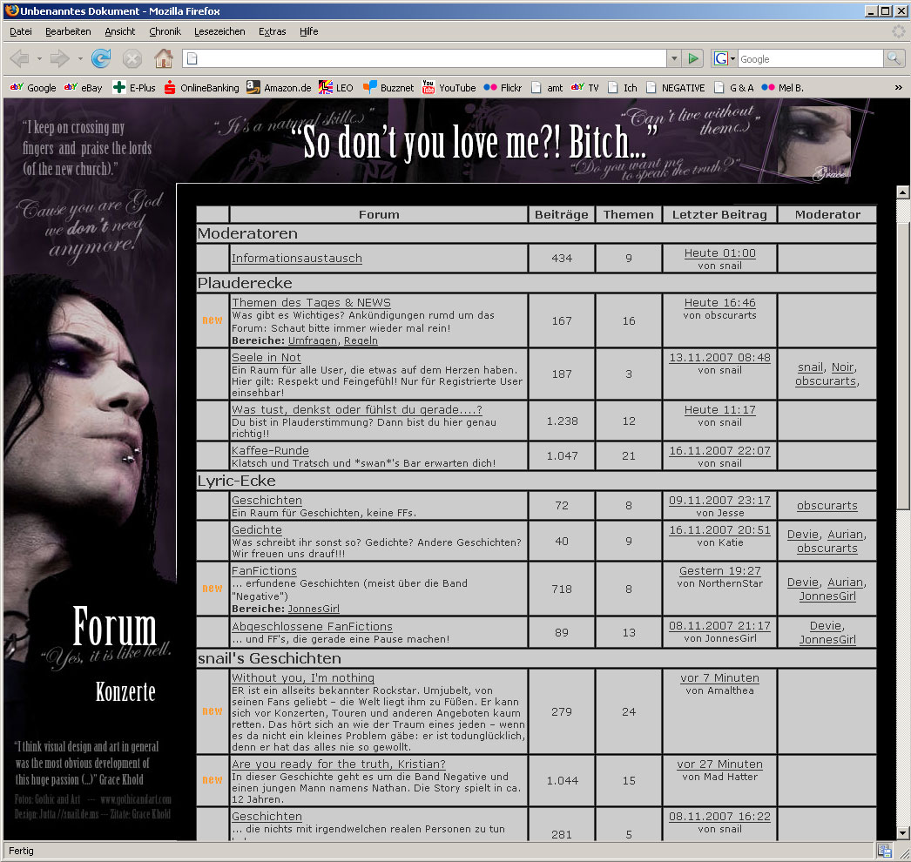Click Konzerte in the left sidebar
This screenshot has width=911, height=862.
tap(125, 692)
